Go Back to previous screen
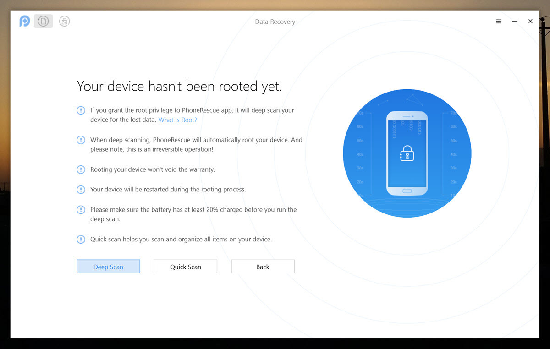 click(263, 267)
